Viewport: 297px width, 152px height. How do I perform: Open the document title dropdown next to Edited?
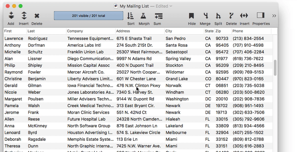click(x=171, y=6)
